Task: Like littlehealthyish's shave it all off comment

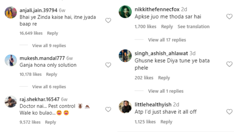Action: [x=230, y=112]
